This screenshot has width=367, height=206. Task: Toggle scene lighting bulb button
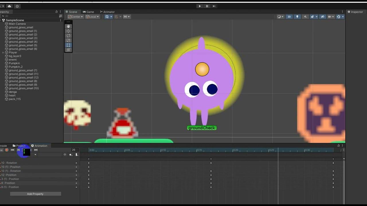(297, 17)
